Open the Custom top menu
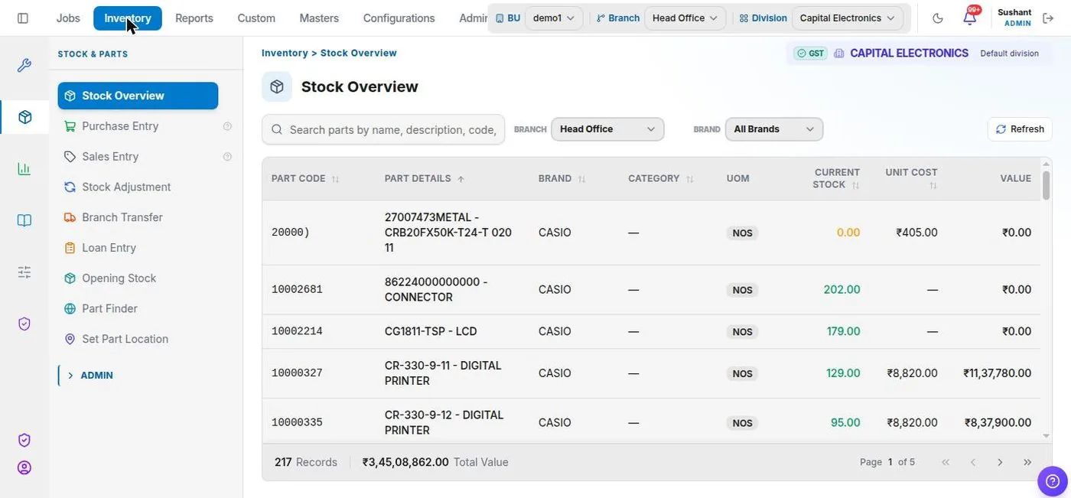This screenshot has height=498, width=1071. [x=256, y=18]
